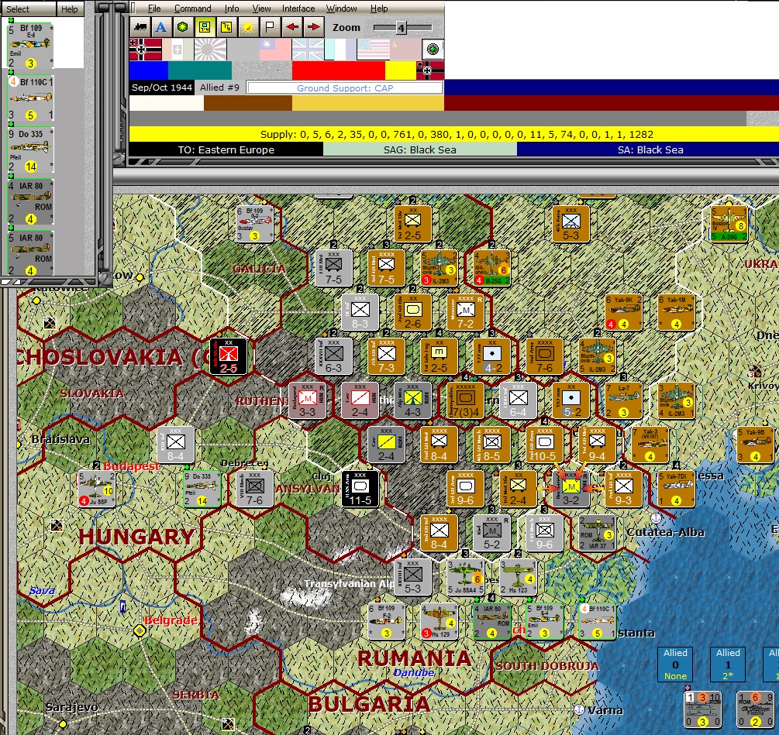Toggle the American flag nationality button
779x735 pixels.
coord(375,50)
